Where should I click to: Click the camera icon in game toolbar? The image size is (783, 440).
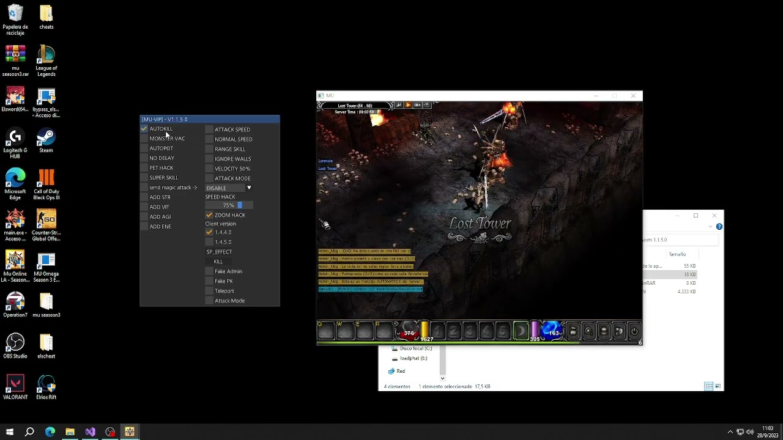coord(417,105)
